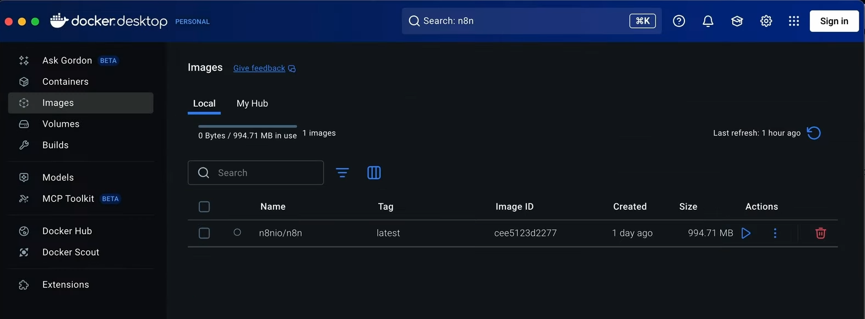Click the 994.71 MB size cell

710,233
